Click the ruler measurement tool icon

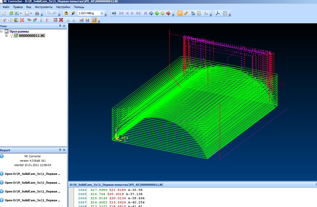coord(186,13)
